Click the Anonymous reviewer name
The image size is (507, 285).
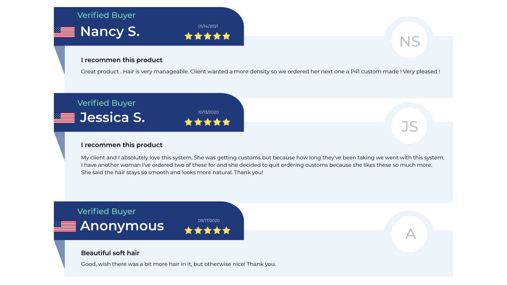[x=122, y=226]
